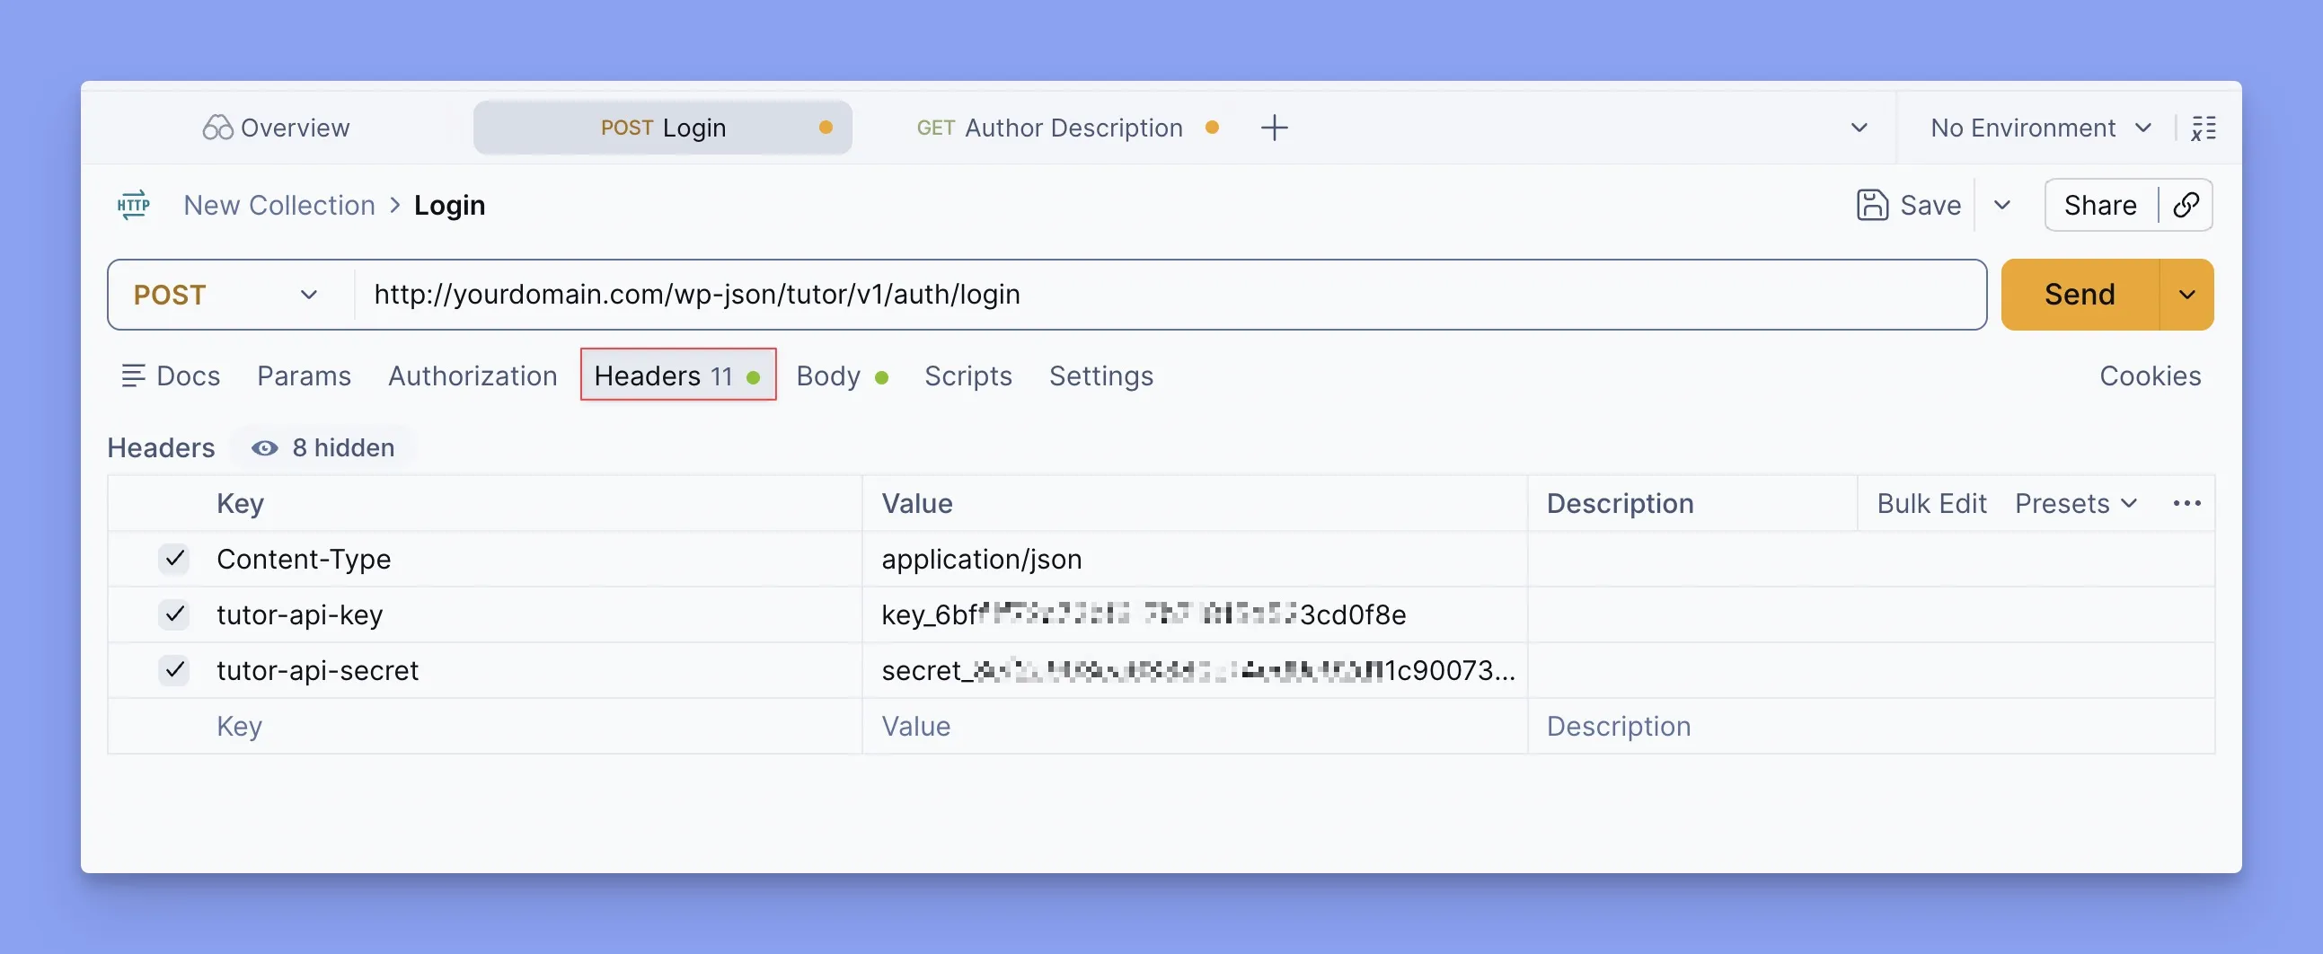2323x954 pixels.
Task: Go to New Collection breadcrumb
Action: coord(279,206)
